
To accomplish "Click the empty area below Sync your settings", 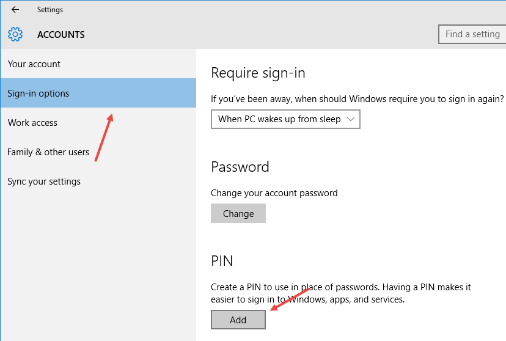I will pos(98,263).
